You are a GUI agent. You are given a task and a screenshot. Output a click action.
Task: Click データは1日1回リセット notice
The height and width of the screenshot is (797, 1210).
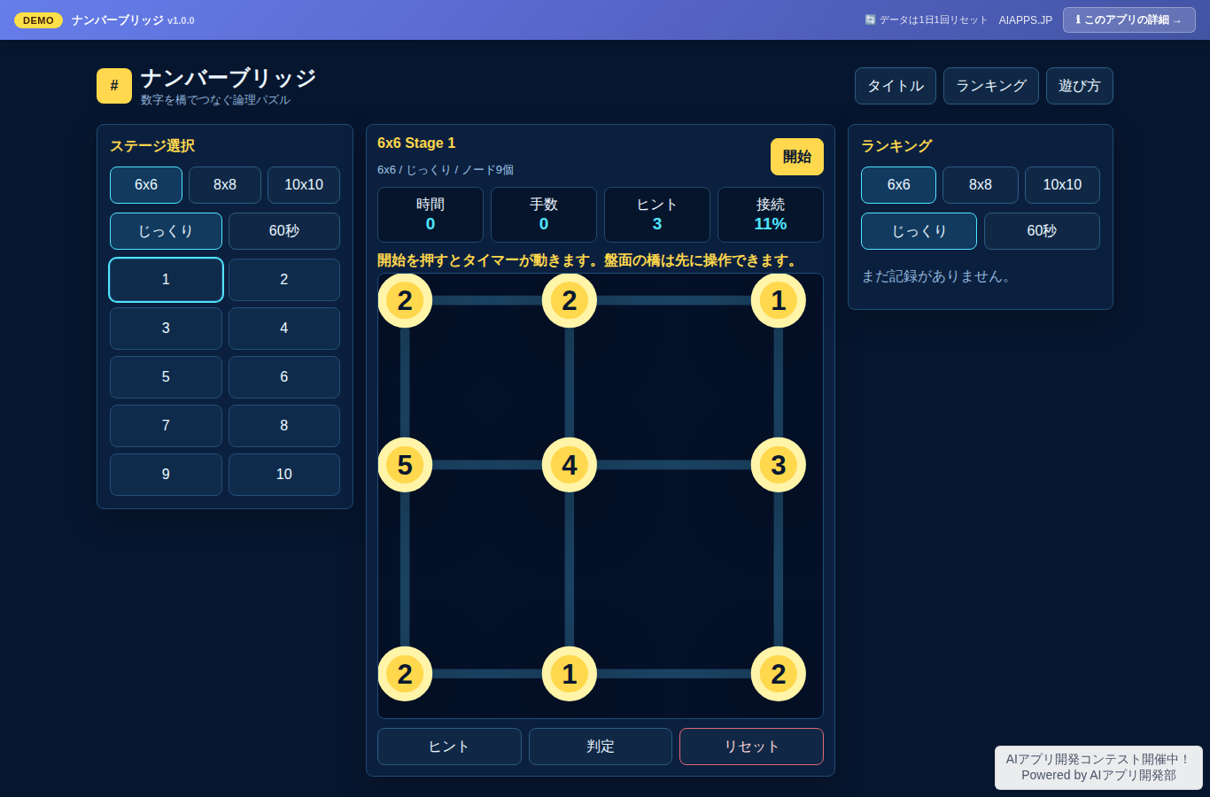point(926,19)
